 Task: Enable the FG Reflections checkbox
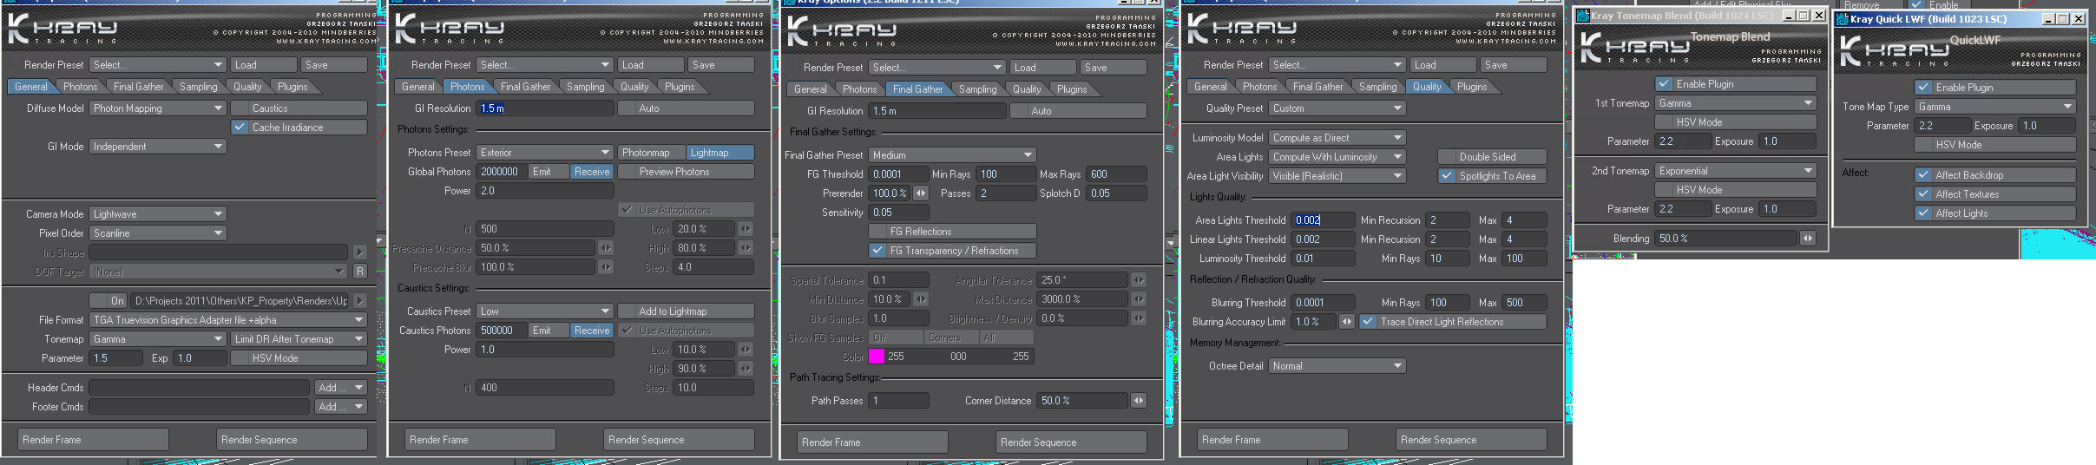[x=877, y=232]
